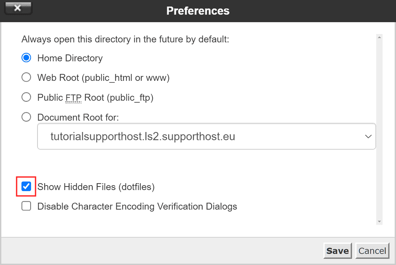Select the Document Root for option
396x265 pixels.
click(26, 117)
